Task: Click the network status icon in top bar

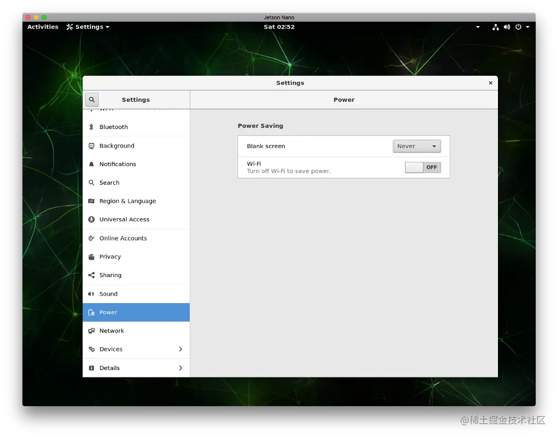Action: [495, 27]
